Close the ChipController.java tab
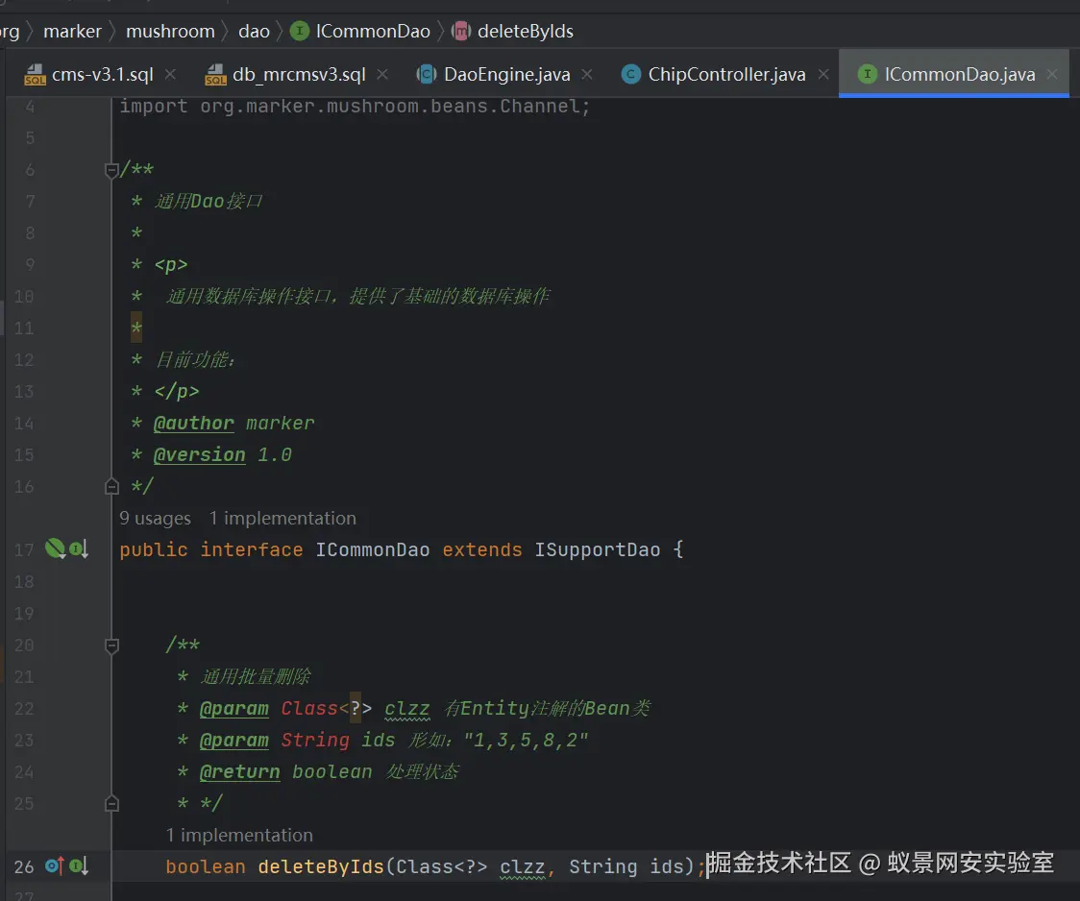Screen dimensions: 1080x901 pos(823,74)
